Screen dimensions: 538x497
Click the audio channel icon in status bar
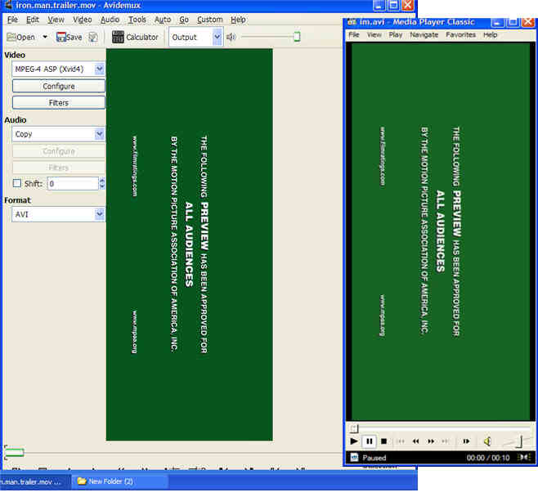524,457
